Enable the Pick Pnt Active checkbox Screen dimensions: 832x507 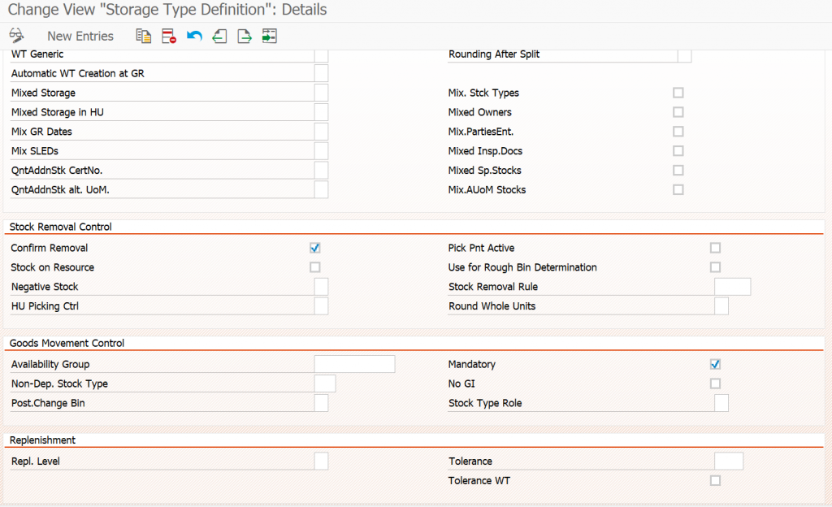click(x=715, y=248)
